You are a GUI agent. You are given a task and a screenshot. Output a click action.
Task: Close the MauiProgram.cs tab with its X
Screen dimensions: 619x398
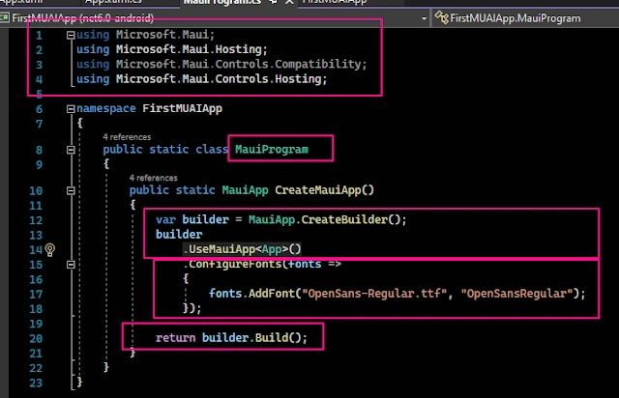pyautogui.click(x=289, y=2)
